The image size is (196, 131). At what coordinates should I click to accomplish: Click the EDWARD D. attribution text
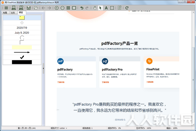120,120
